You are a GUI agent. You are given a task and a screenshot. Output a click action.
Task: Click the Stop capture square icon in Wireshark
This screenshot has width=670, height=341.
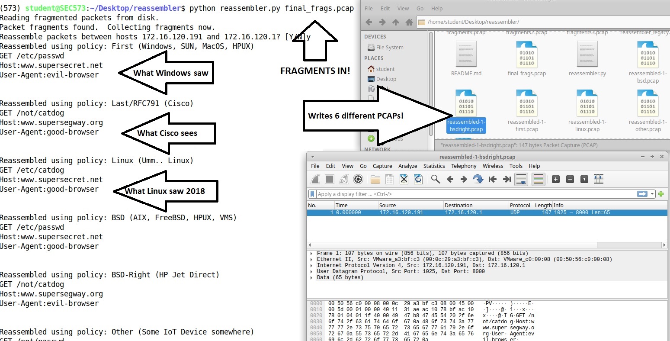pyautogui.click(x=330, y=179)
